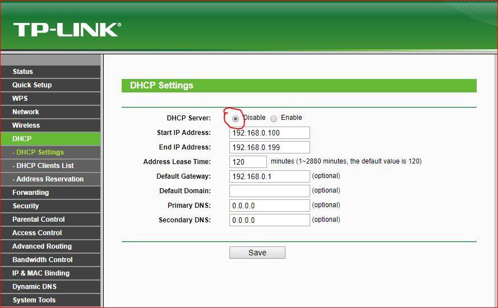Select the Enable DHCP Server radio button

coord(274,119)
